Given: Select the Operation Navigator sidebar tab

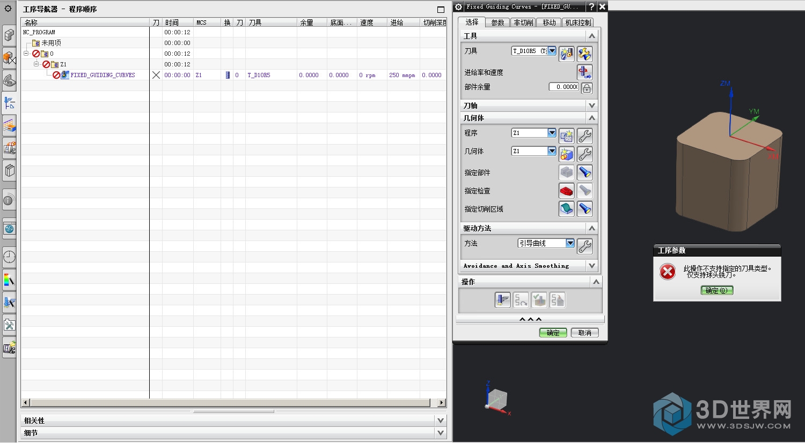Looking at the screenshot, I should click(x=9, y=103).
